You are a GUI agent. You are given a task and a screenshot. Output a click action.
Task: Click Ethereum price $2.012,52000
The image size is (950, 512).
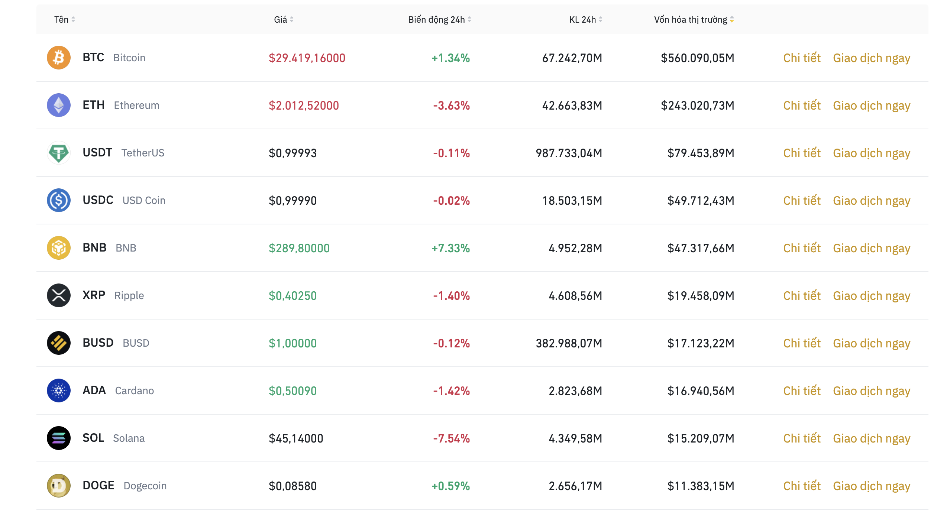pos(304,106)
